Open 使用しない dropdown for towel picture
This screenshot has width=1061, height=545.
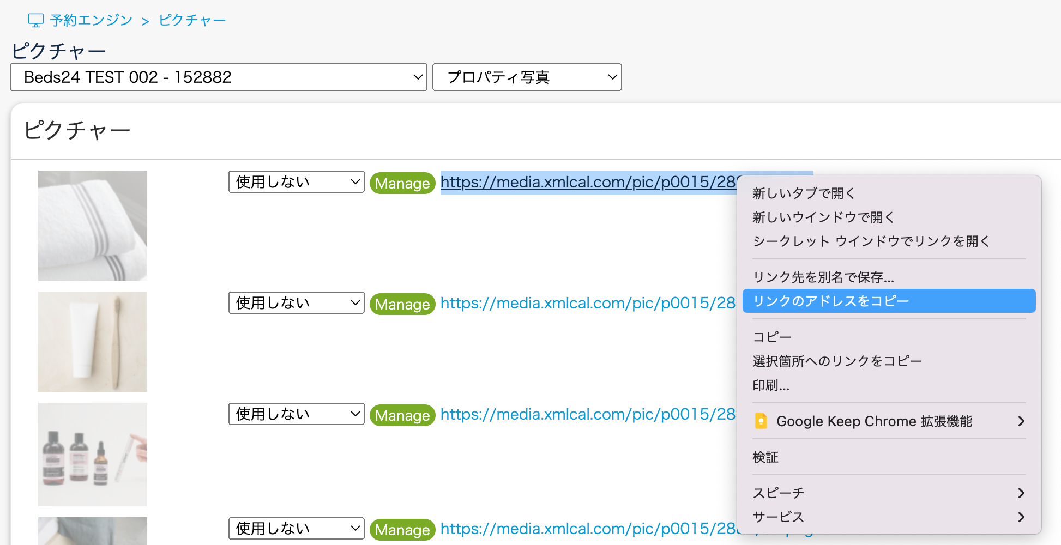[296, 182]
